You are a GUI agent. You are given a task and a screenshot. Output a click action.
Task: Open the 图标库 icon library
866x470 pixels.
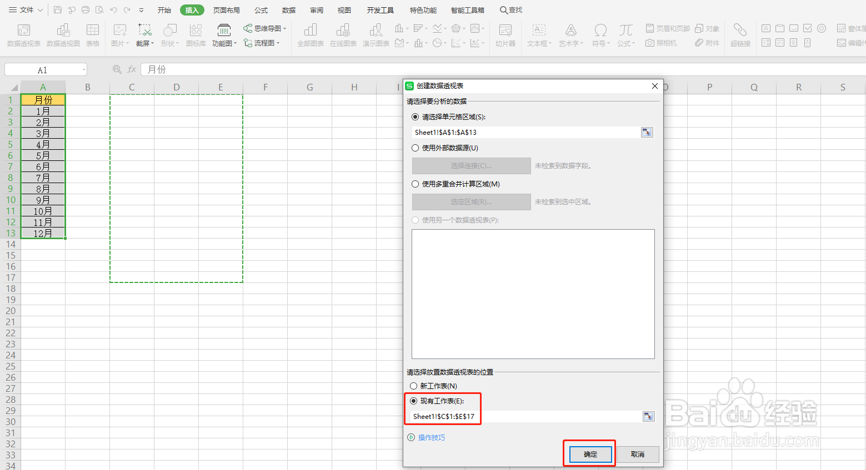196,35
